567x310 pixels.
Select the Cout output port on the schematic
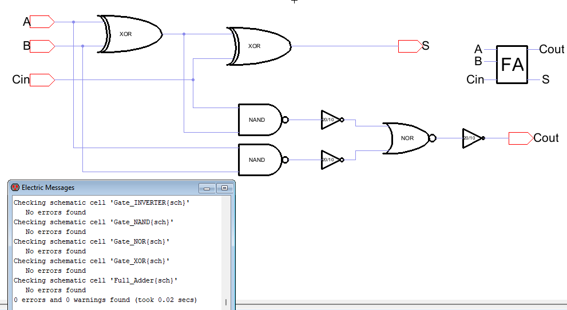click(x=520, y=138)
